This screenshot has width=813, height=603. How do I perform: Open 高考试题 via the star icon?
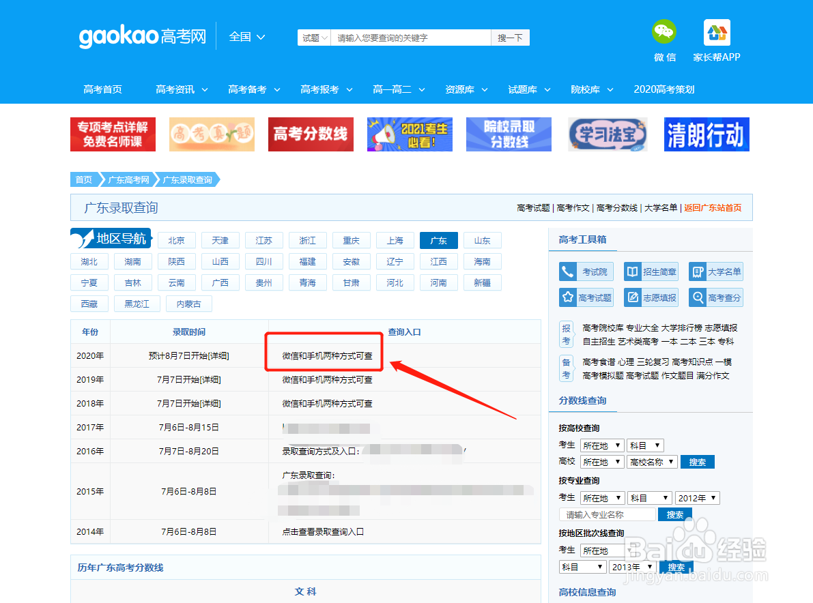tap(586, 297)
